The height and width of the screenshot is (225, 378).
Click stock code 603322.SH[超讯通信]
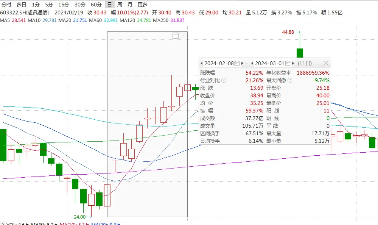tap(24, 12)
